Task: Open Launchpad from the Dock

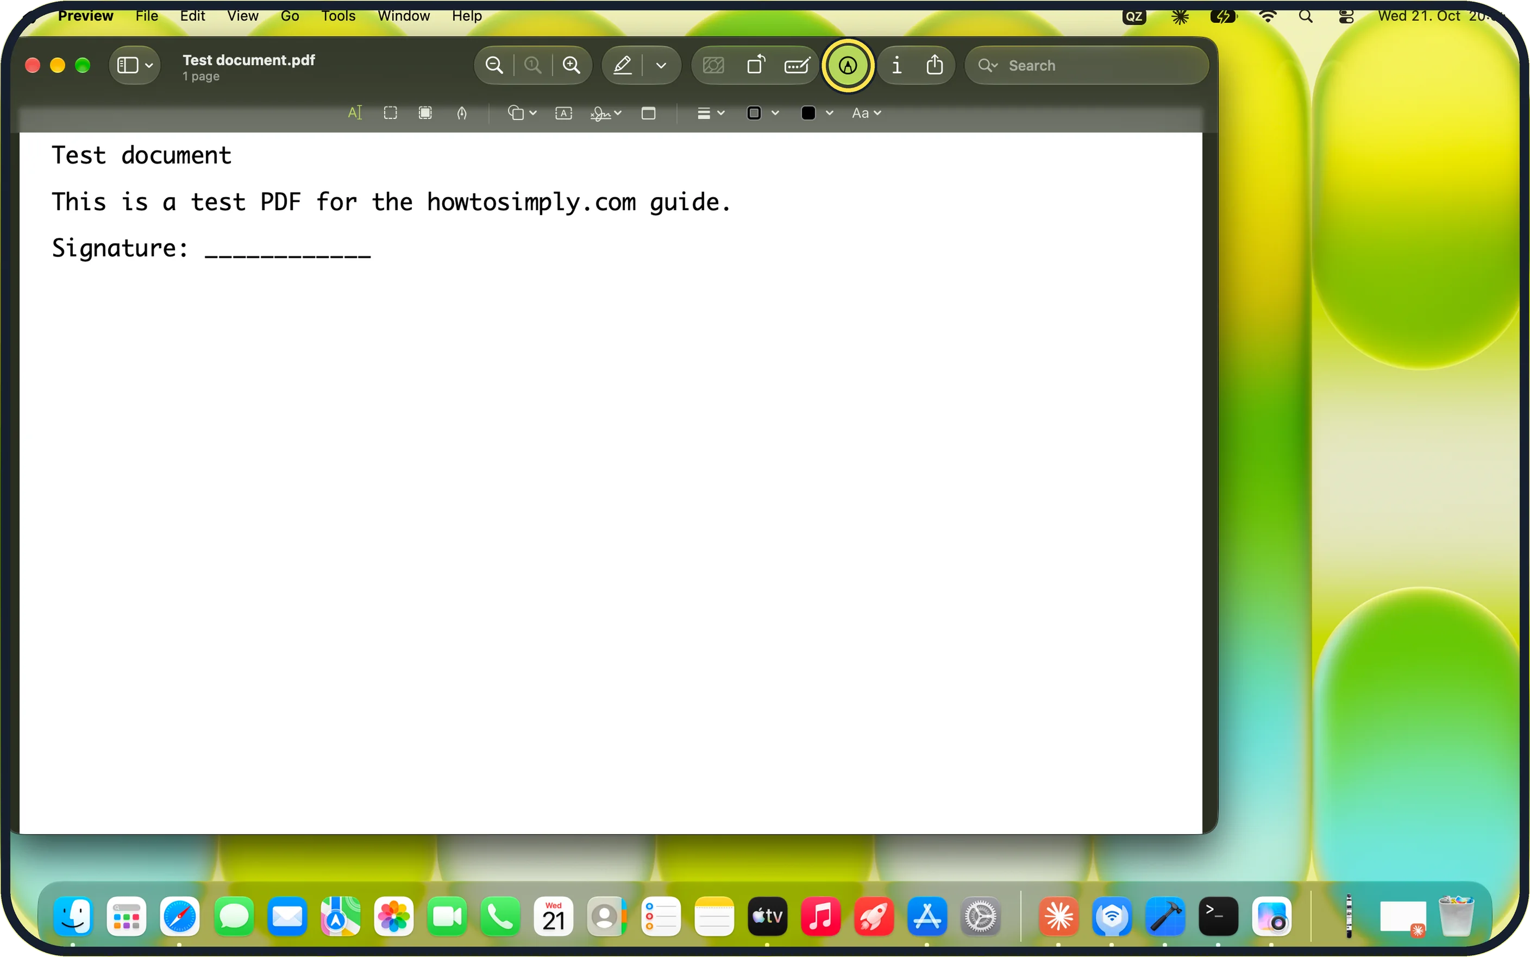Action: coord(127,916)
